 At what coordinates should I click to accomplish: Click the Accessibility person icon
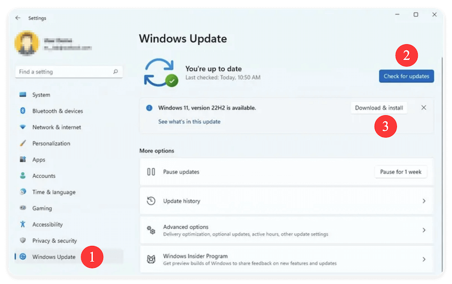click(x=24, y=224)
